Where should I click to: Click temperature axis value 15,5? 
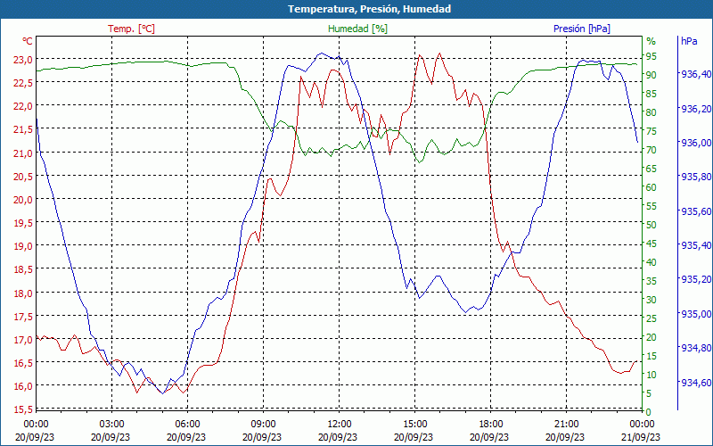point(21,409)
